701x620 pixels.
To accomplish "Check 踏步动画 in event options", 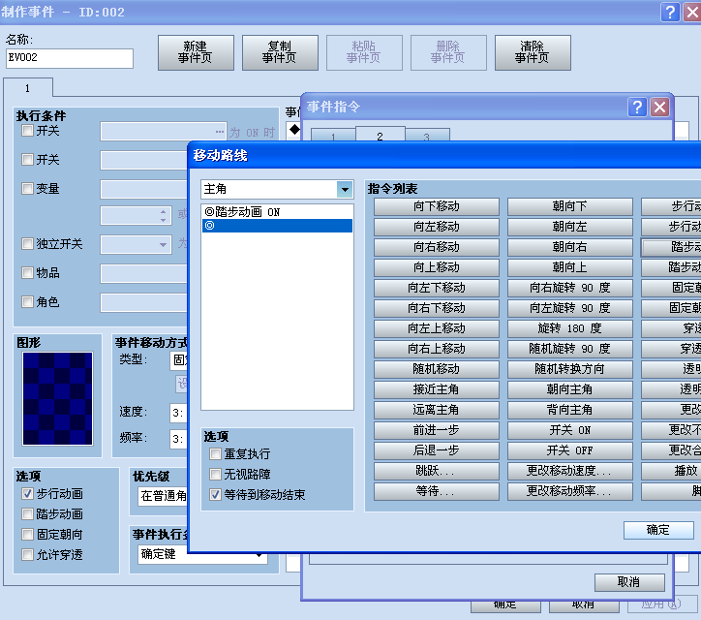I will point(27,514).
